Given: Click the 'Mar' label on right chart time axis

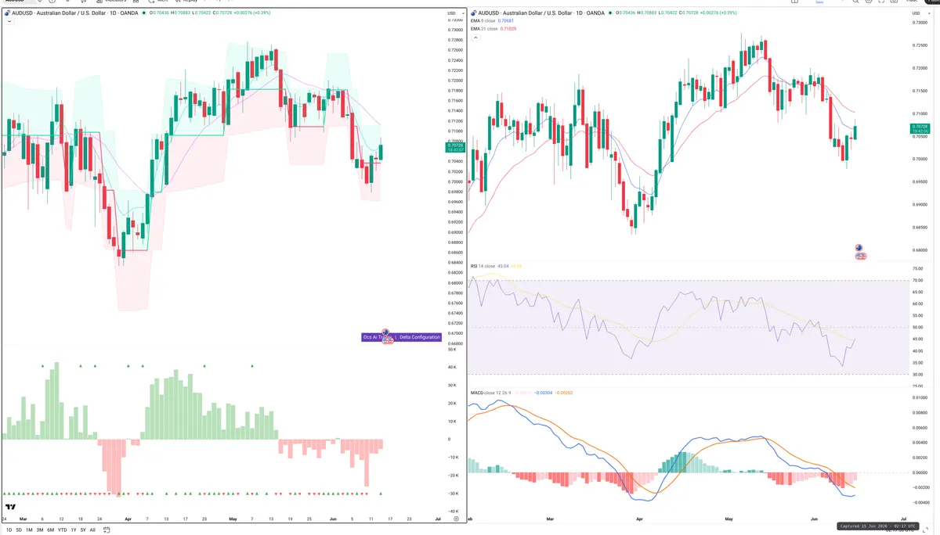Looking at the screenshot, I should (x=550, y=519).
